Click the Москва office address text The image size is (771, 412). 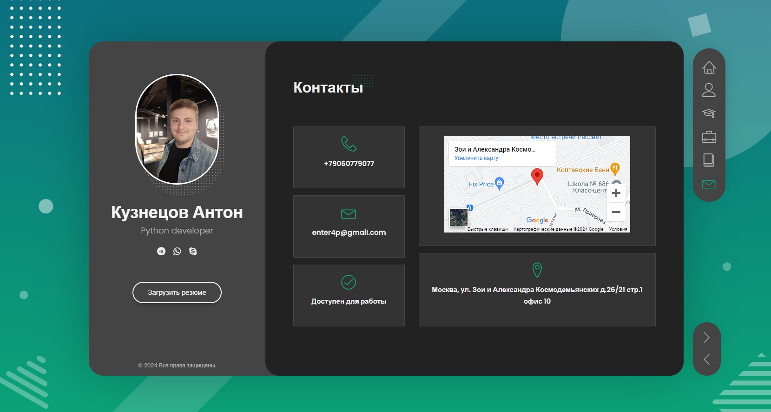click(x=537, y=295)
